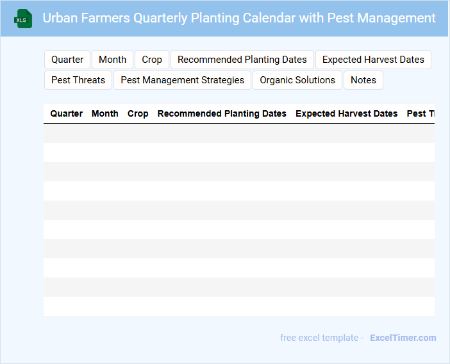Screen dimensions: 450x364
Task: Click Expected Harvest Dates table column header
Action: [346, 113]
